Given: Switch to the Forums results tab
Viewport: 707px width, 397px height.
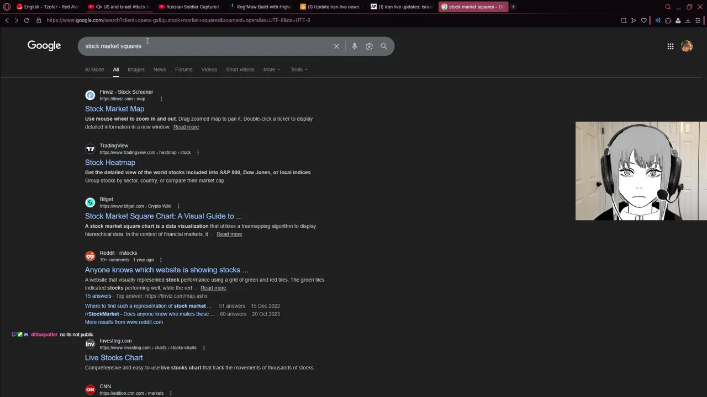Looking at the screenshot, I should coord(183,69).
